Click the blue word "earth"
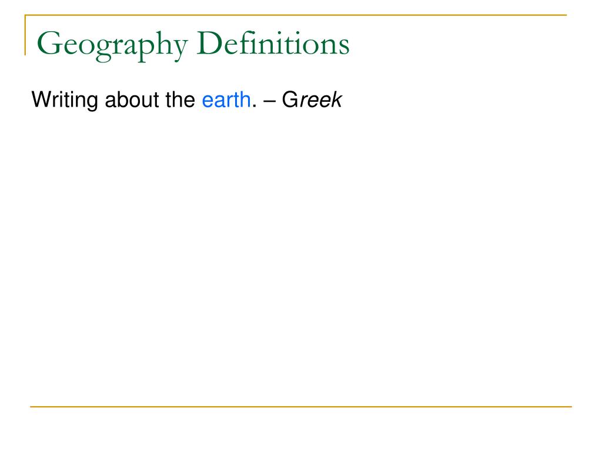This screenshot has height=452, width=602. 226,100
